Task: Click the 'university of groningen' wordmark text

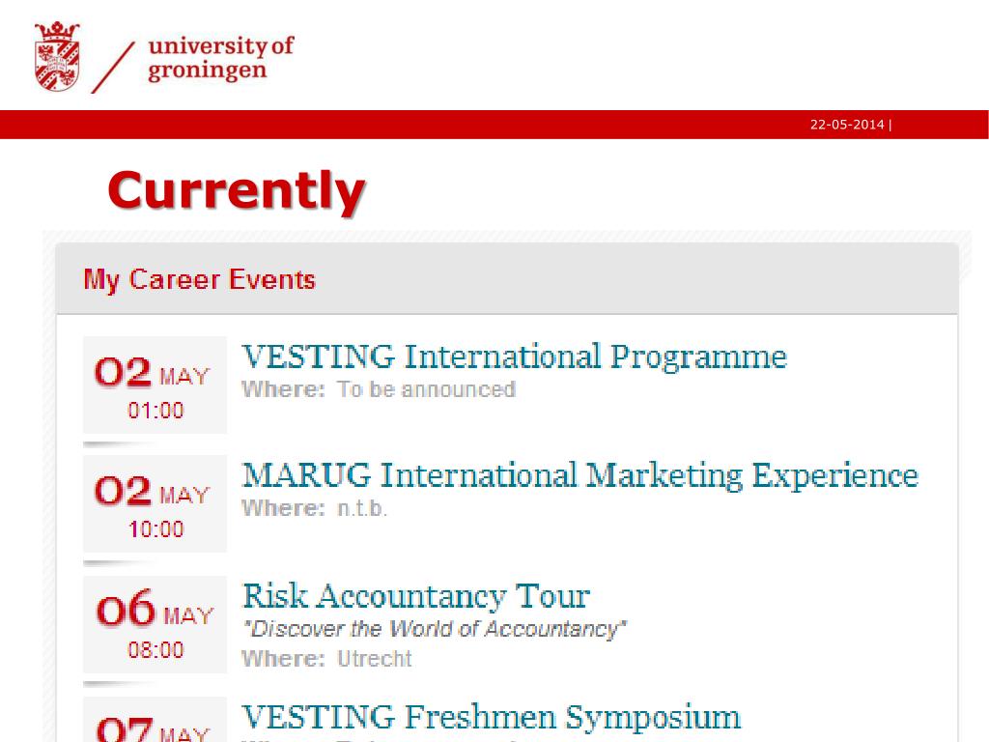Action: click(221, 57)
